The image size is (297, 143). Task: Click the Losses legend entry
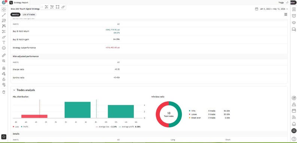193,114
